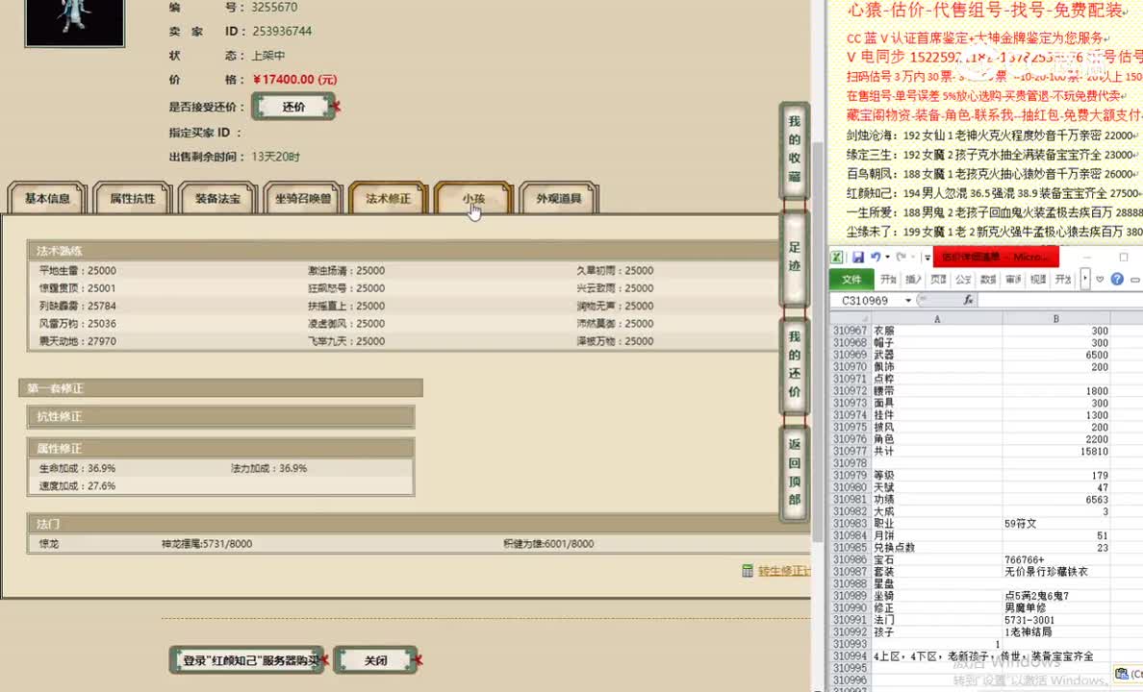Open the Customize Quick Access Toolbar dropdown

927,257
